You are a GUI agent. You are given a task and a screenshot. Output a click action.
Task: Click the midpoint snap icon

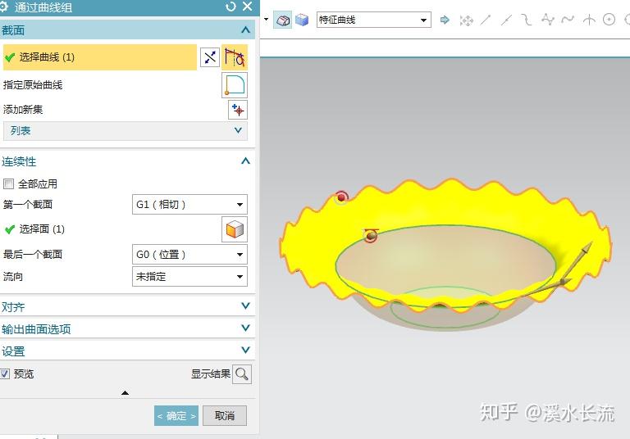[506, 20]
